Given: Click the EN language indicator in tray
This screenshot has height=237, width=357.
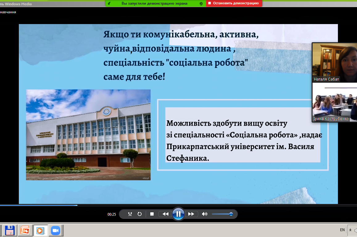Looking at the screenshot, I should click(x=342, y=230).
